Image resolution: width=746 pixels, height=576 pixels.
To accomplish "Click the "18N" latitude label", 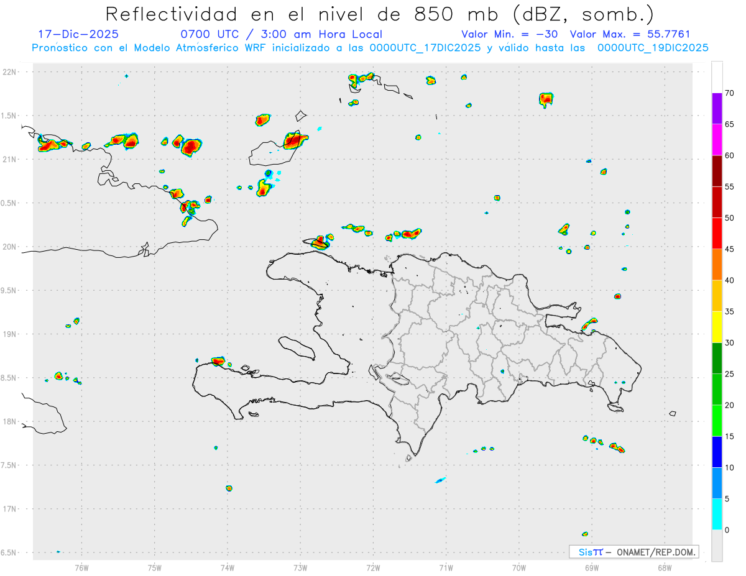I will click(x=10, y=421).
